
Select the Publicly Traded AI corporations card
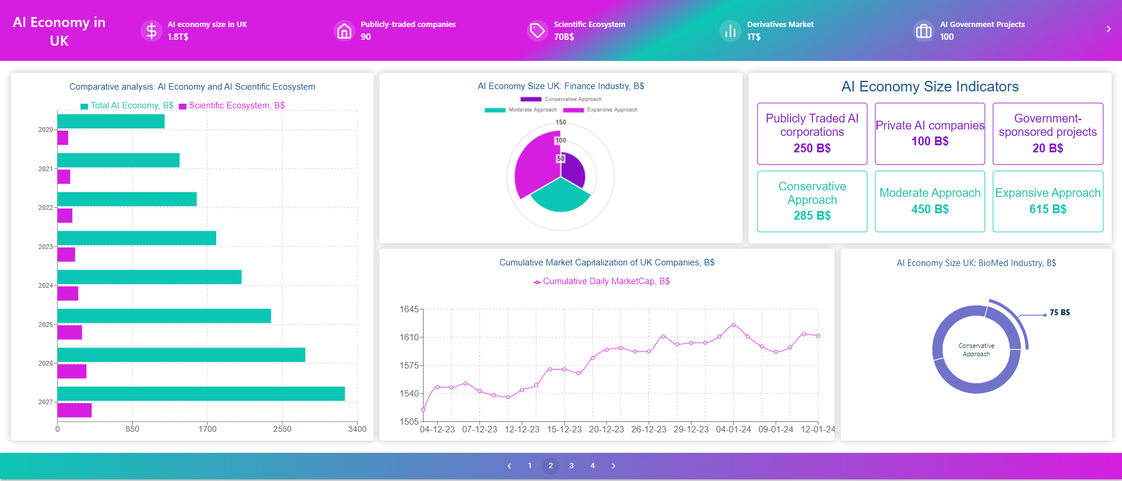coord(811,134)
